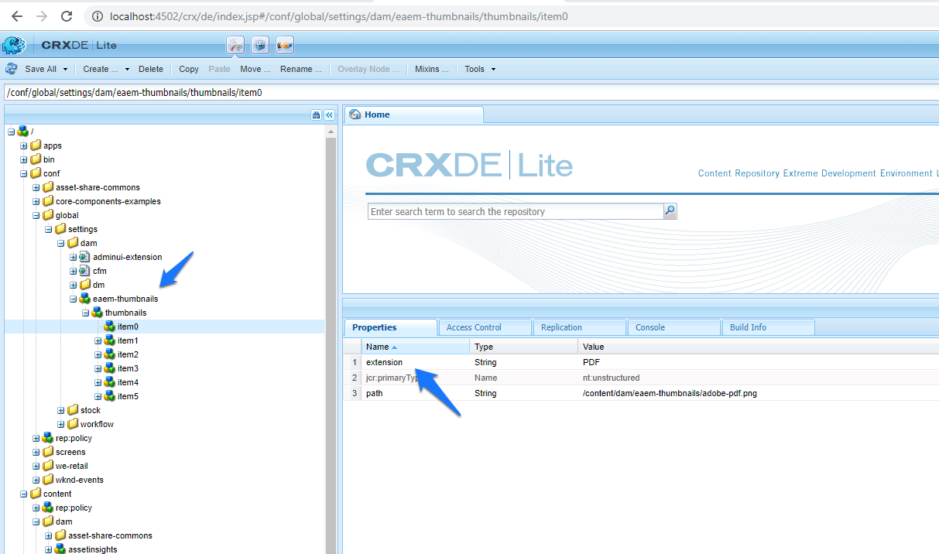Click the eaem-thumbnails node icon
Screen dimensions: 939x554
pyautogui.click(x=84, y=299)
